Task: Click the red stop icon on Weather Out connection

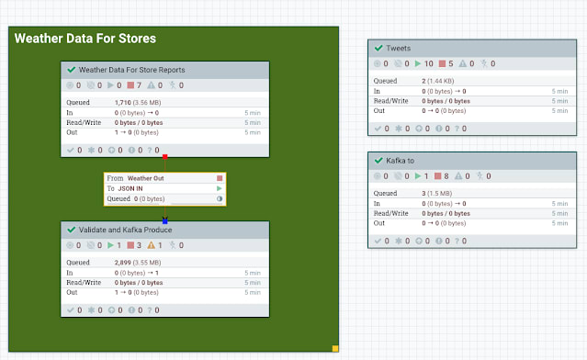Action: [x=220, y=178]
